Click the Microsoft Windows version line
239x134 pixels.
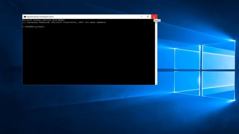43,20
